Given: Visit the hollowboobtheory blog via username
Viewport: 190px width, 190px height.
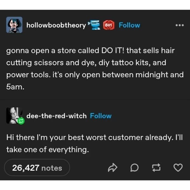Looking at the screenshot, I should coord(56,25).
